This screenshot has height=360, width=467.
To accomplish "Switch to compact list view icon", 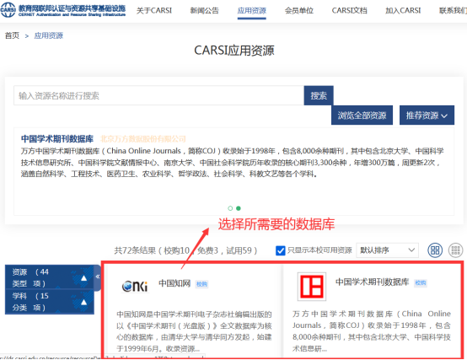I will pos(455,250).
